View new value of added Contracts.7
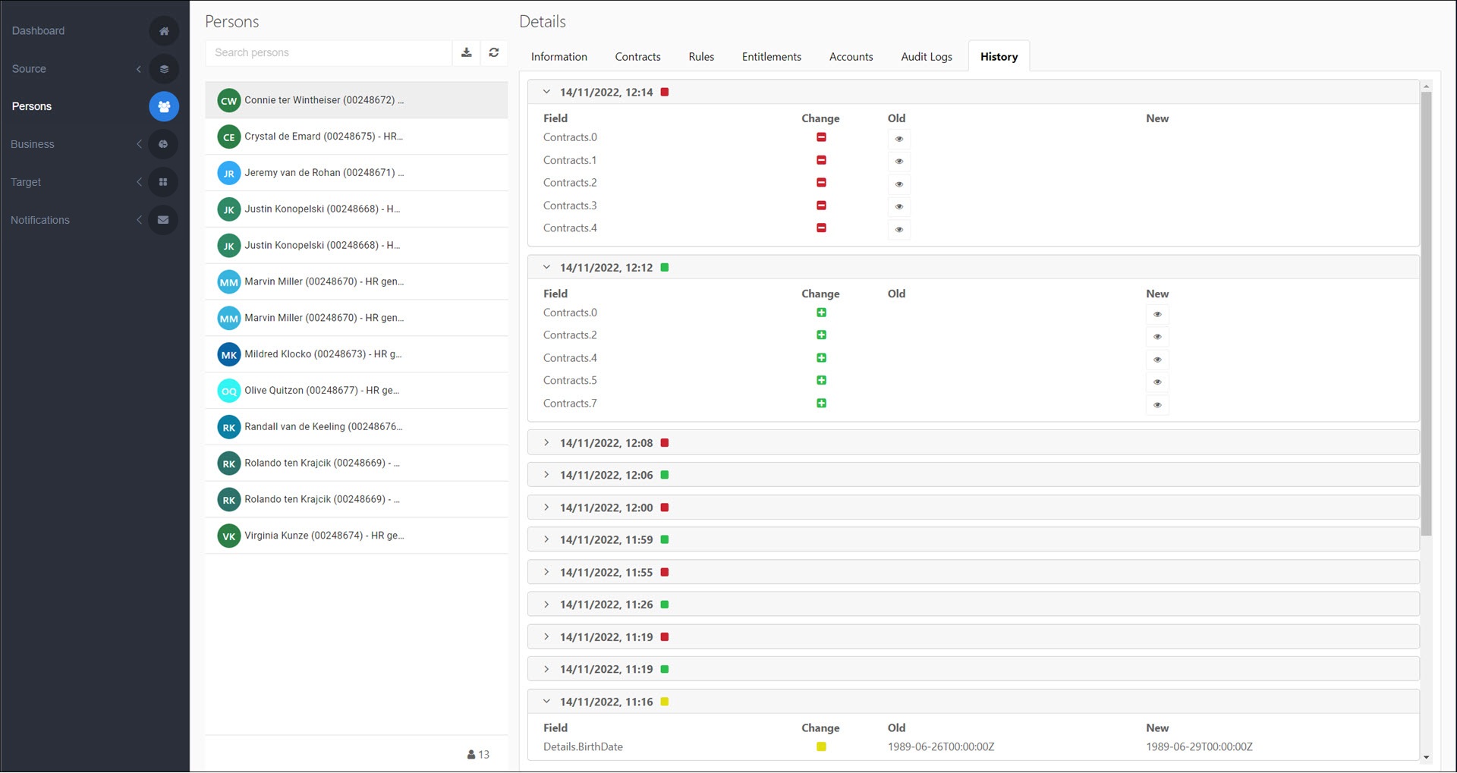The width and height of the screenshot is (1457, 773). coord(1157,405)
